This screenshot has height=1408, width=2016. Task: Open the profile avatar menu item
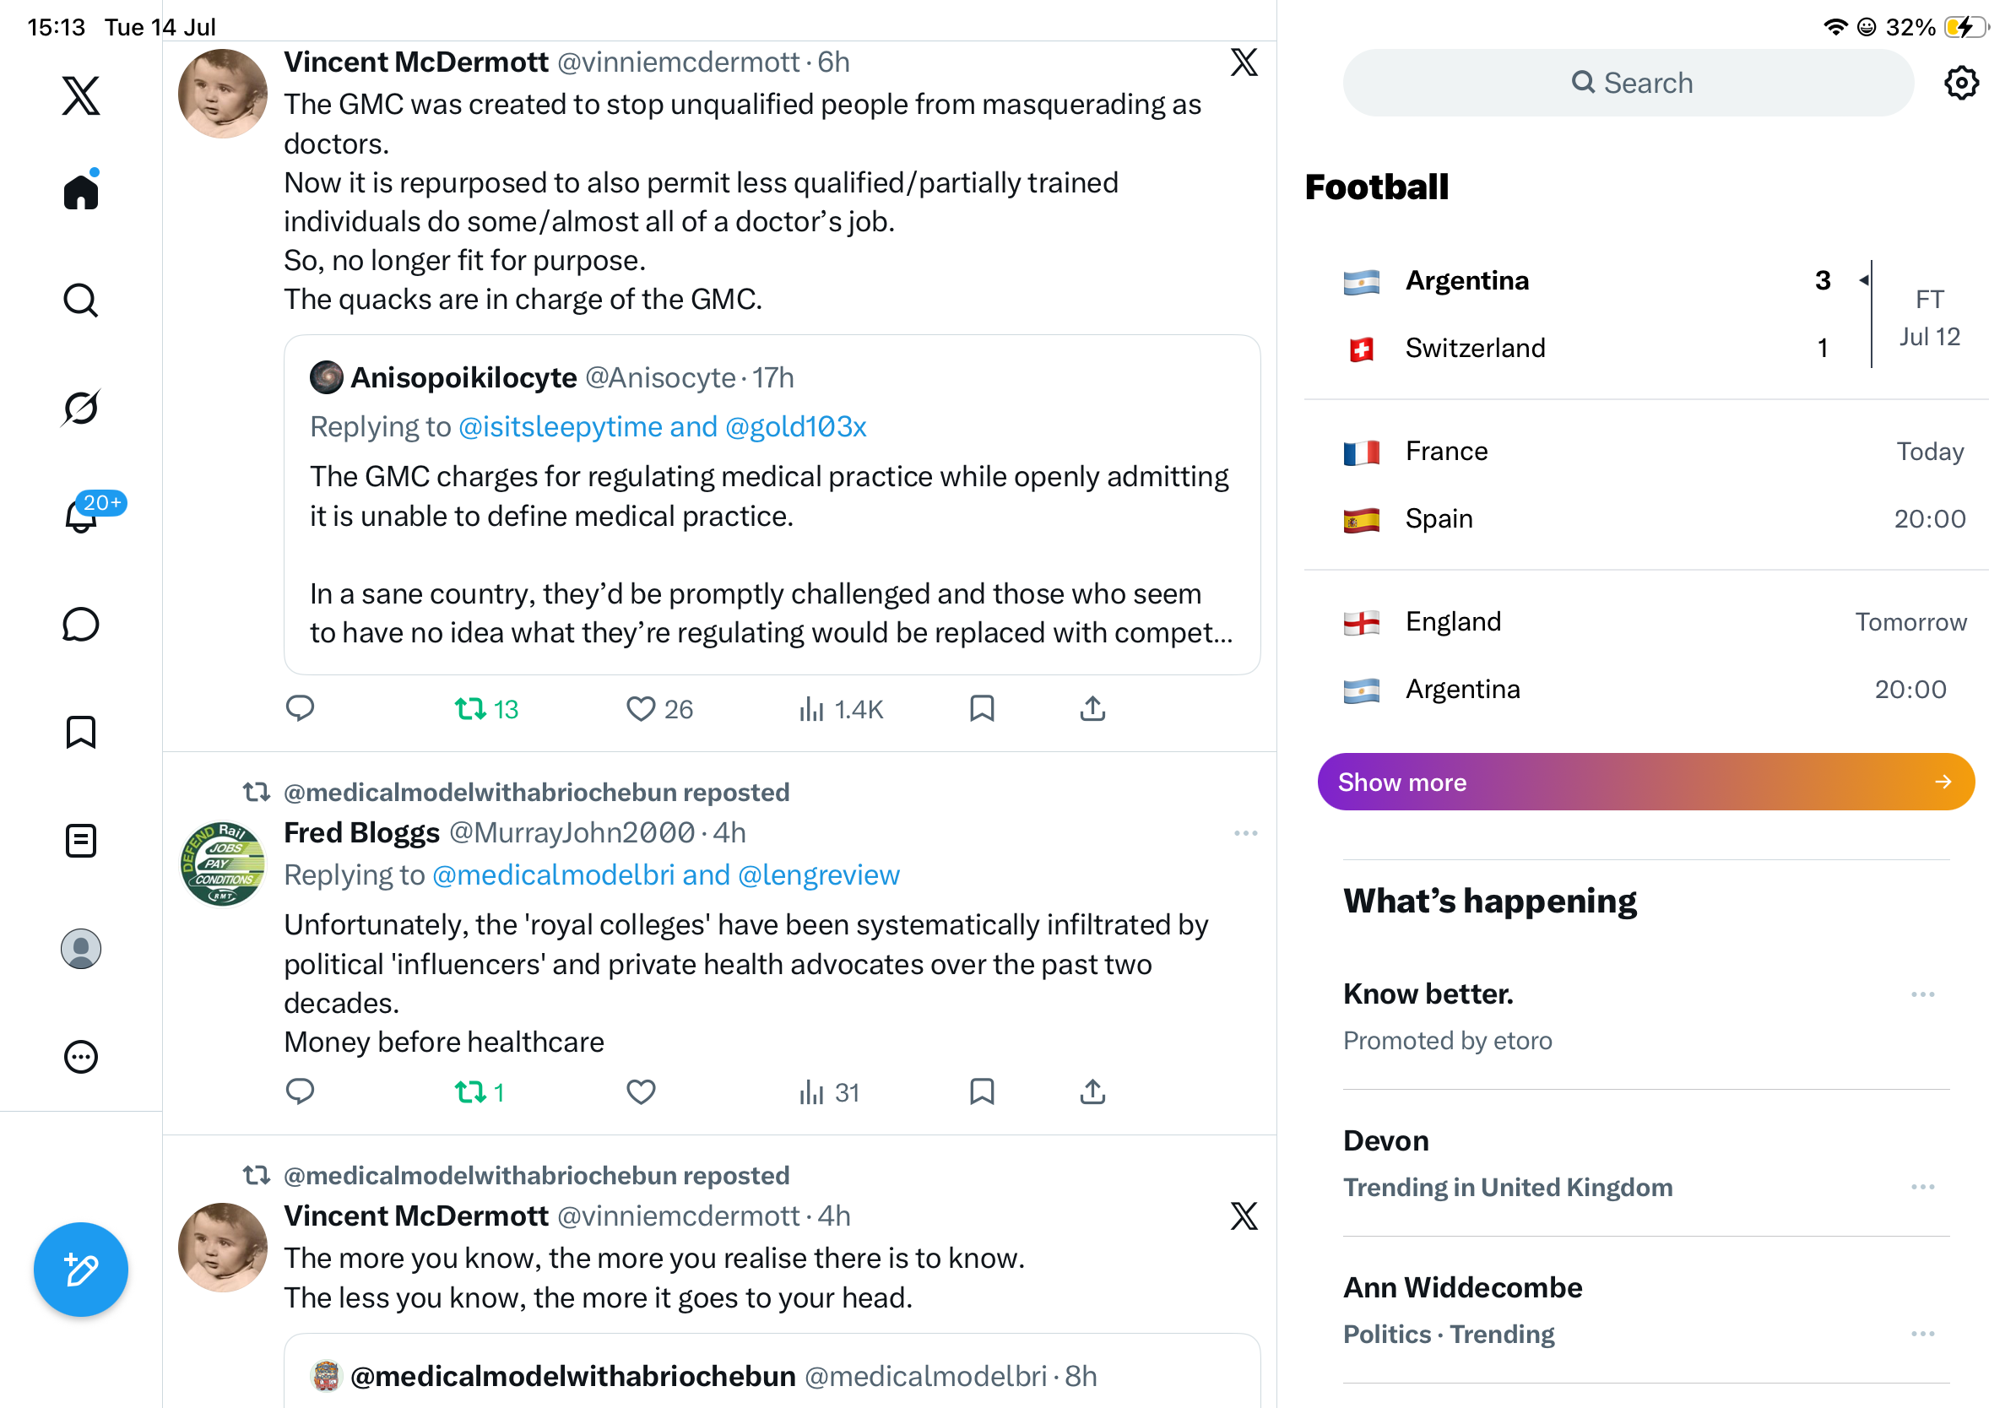81,949
